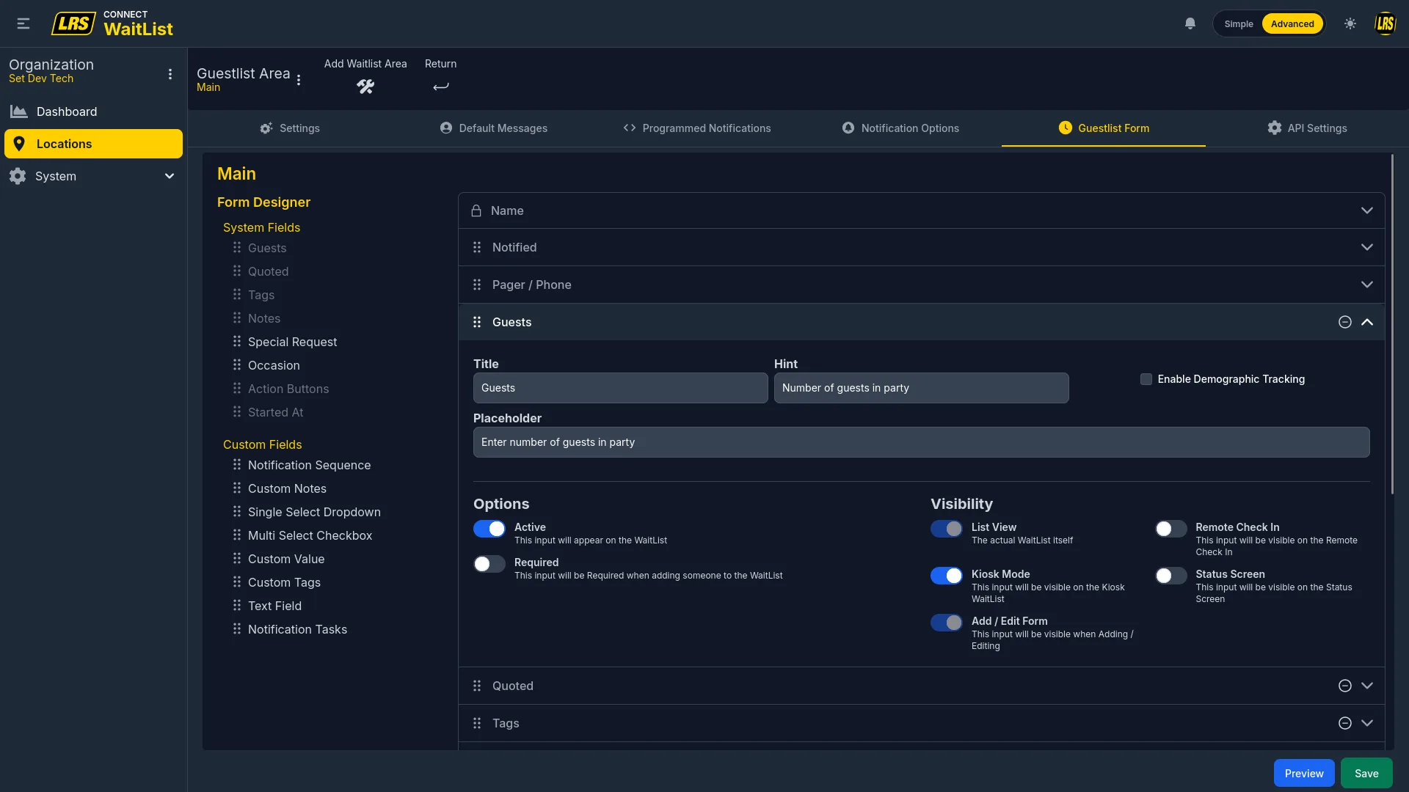The image size is (1409, 792).
Task: Click the drag handle of Pager / Phone row
Action: tap(477, 285)
